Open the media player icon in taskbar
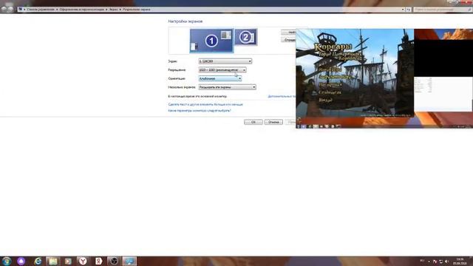 [68, 261]
